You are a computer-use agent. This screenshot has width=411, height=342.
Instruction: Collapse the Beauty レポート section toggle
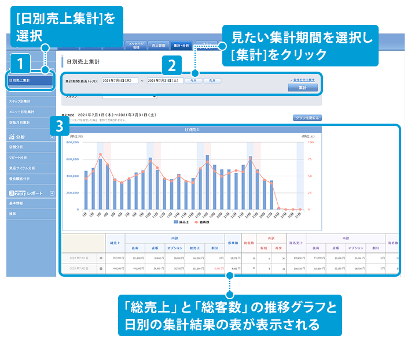52,192
